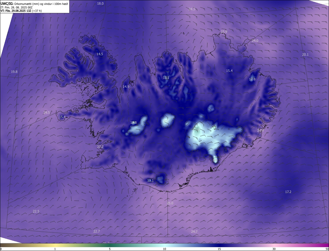Image resolution: width=329 pixels, height=251 pixels.
Task: Click the 12.8 value label
Action: (x=252, y=79)
